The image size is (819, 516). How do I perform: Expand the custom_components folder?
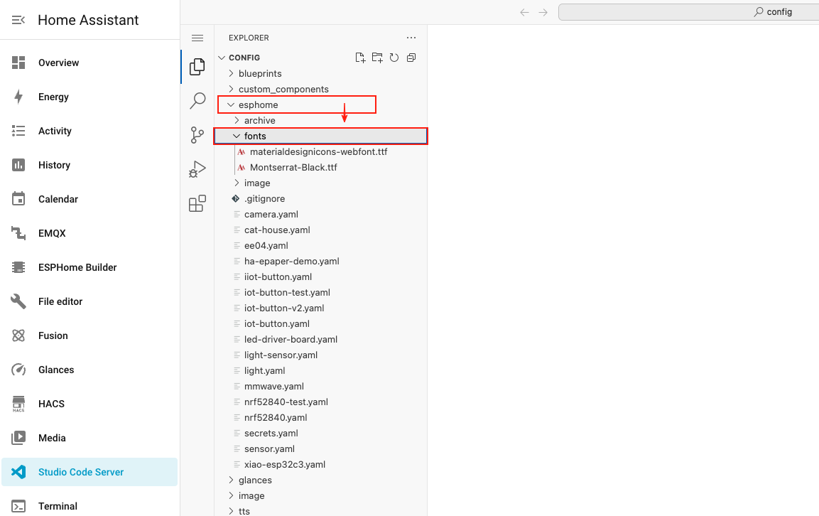pos(283,90)
